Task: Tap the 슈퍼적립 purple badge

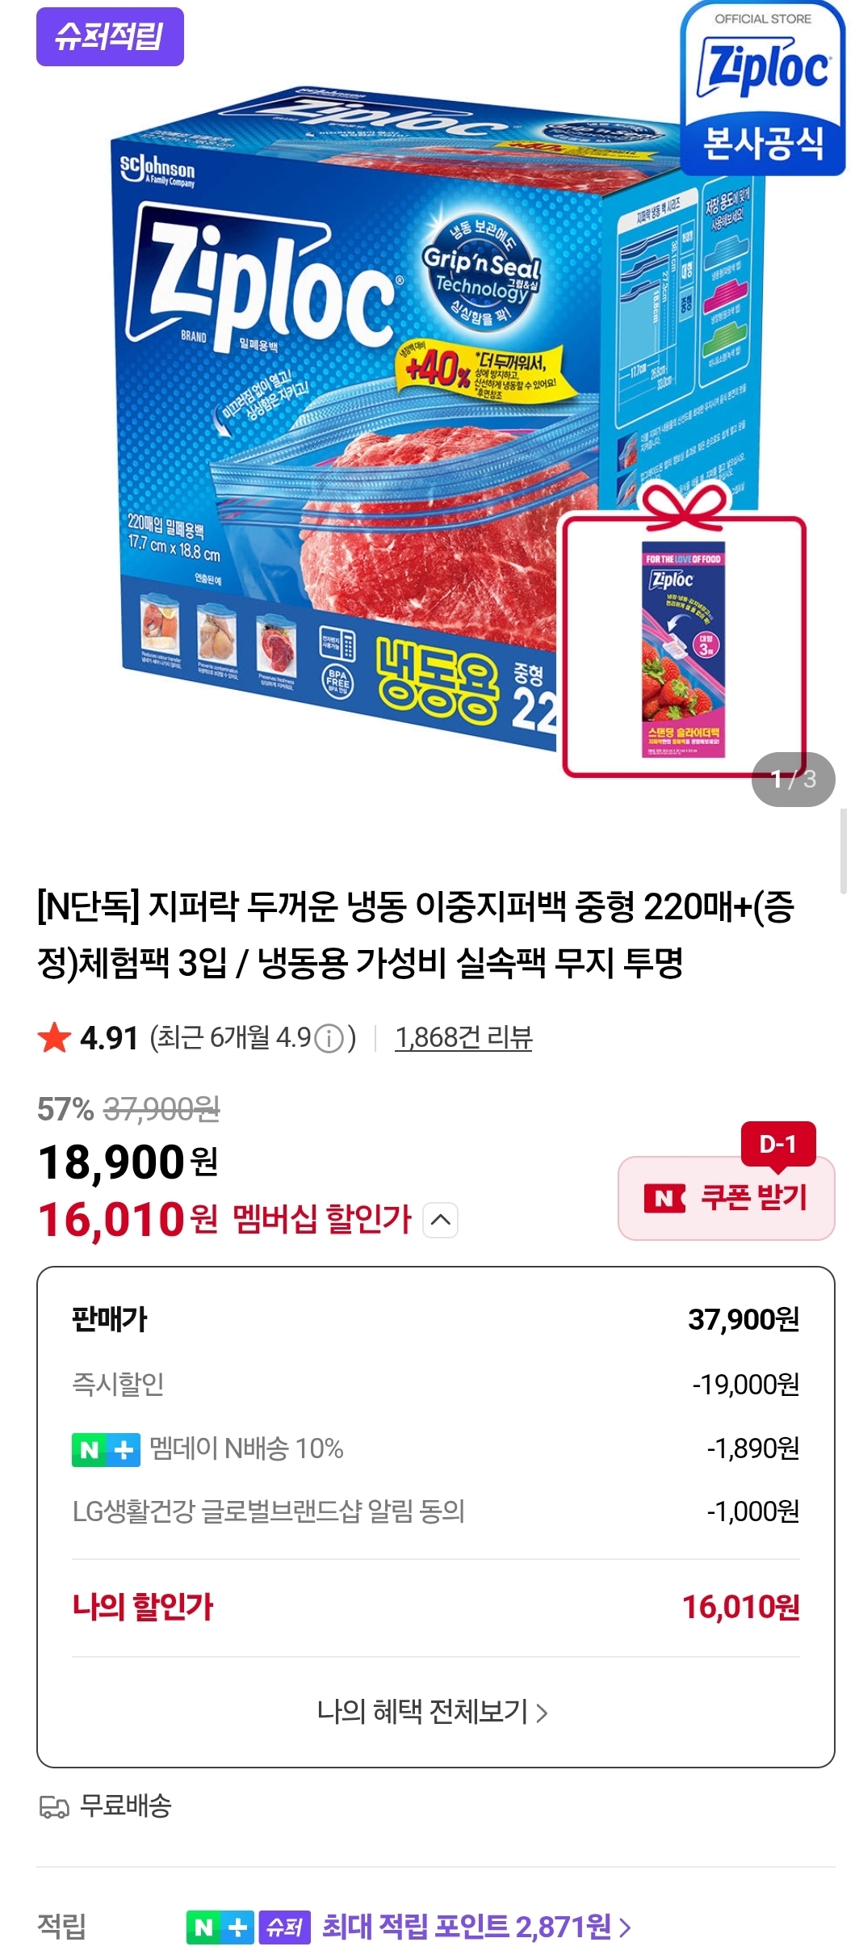Action: 110,36
